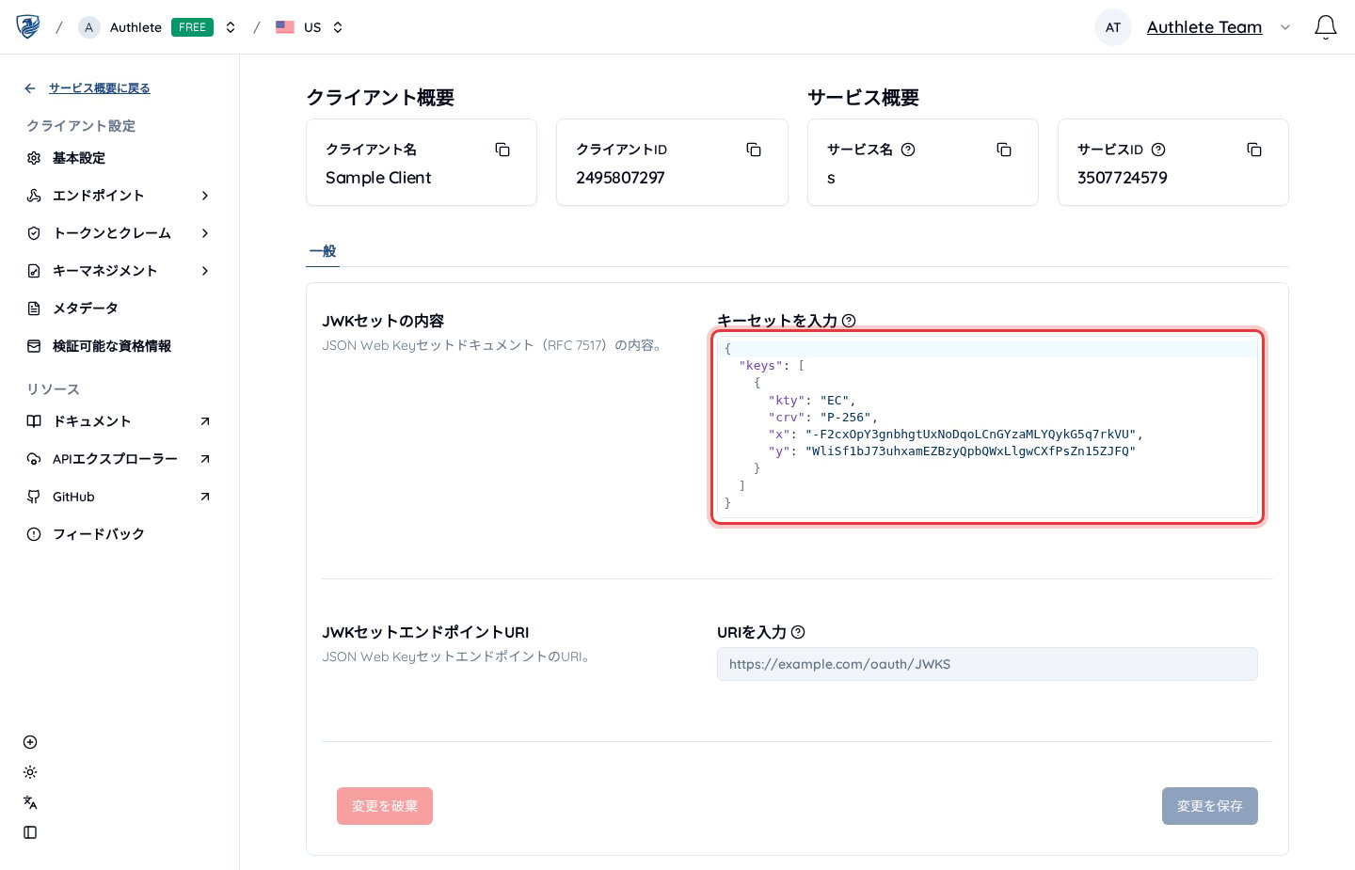The width and height of the screenshot is (1355, 870).
Task: Open the US region switcher arrows
Action: tap(338, 27)
